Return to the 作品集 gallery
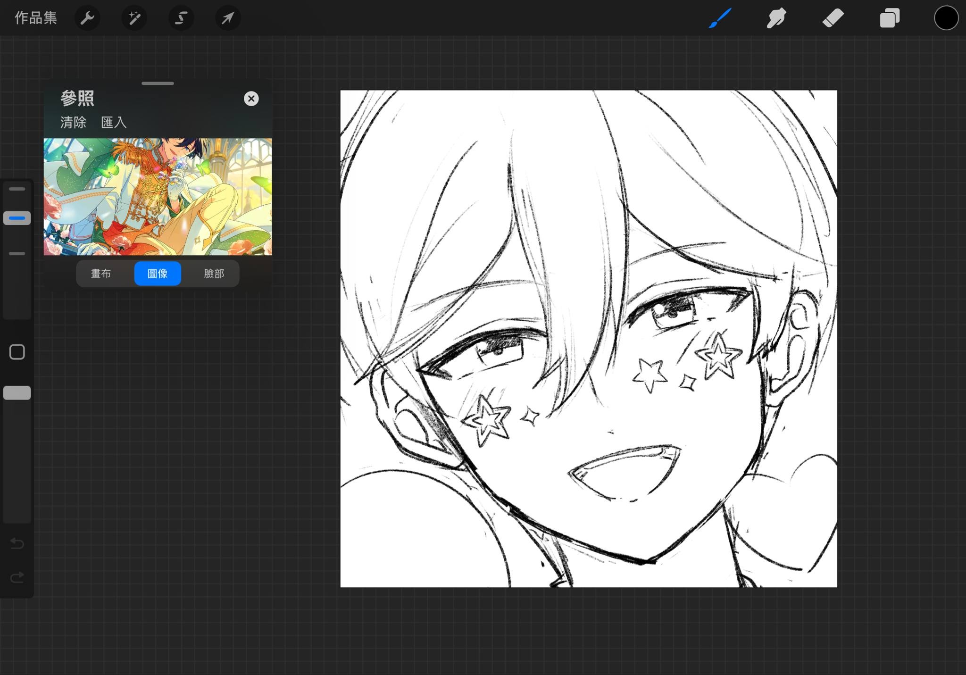 click(x=36, y=18)
